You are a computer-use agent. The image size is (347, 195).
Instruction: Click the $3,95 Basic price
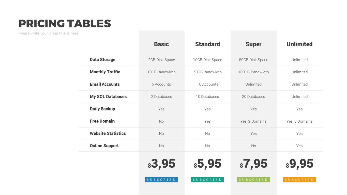tap(161, 164)
